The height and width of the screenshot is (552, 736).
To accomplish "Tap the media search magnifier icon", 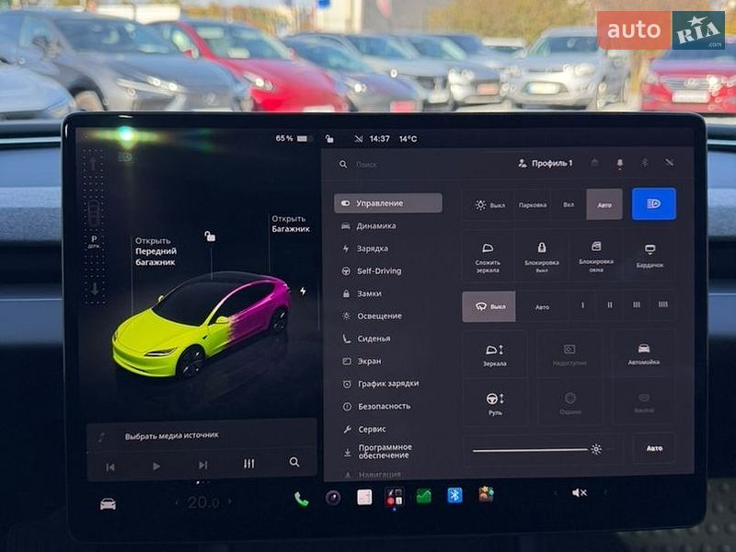I will (294, 463).
